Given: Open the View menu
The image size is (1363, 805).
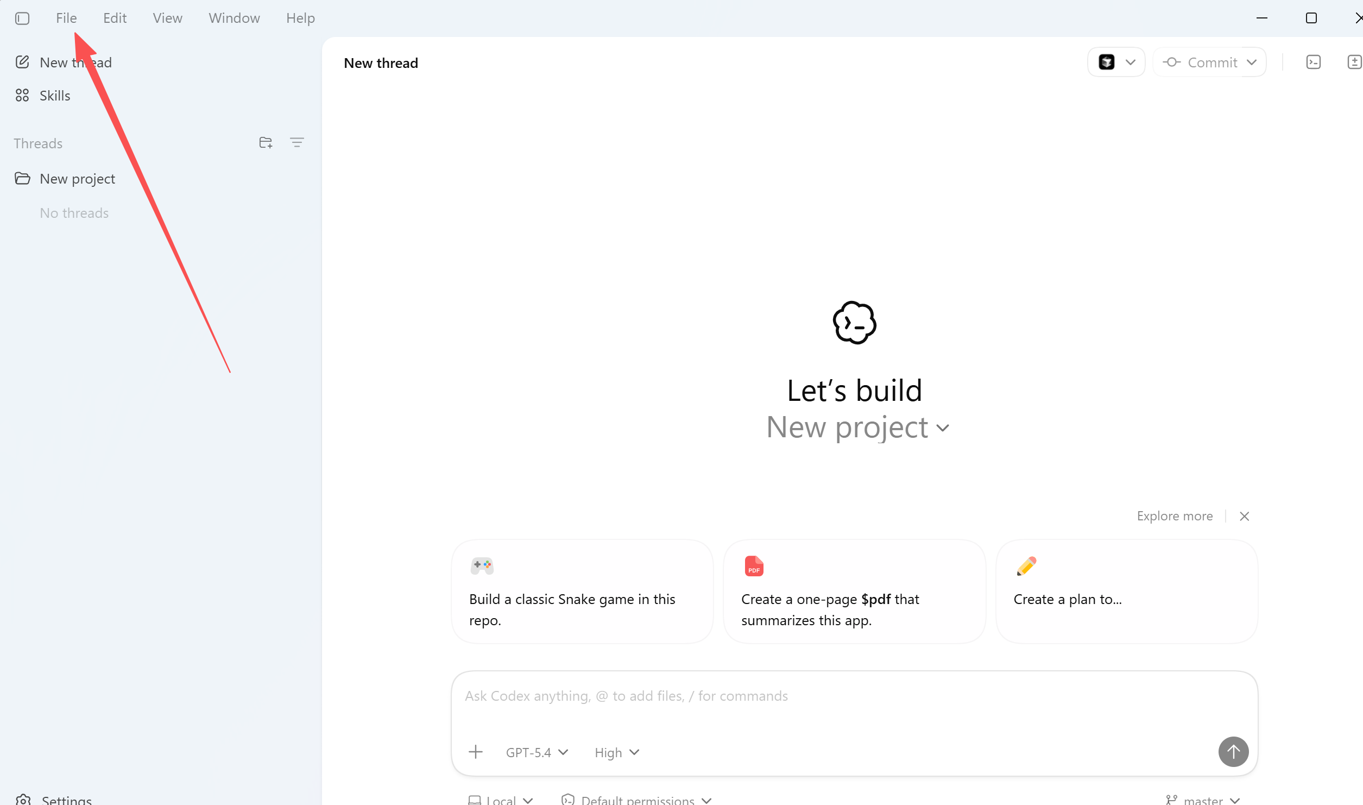Looking at the screenshot, I should coord(167,18).
